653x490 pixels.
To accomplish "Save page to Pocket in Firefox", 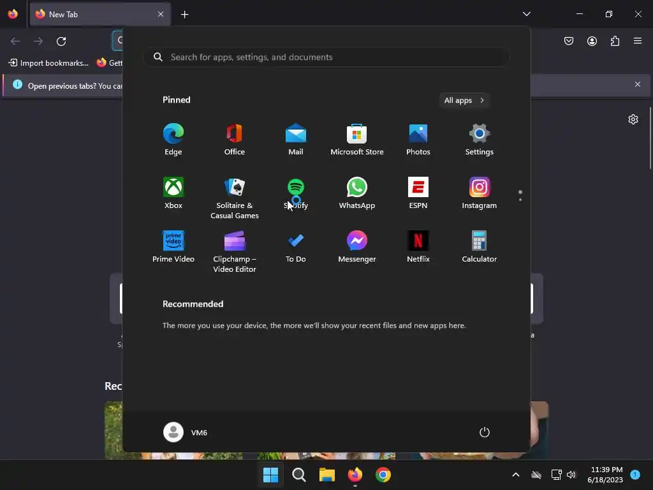I will [x=569, y=41].
